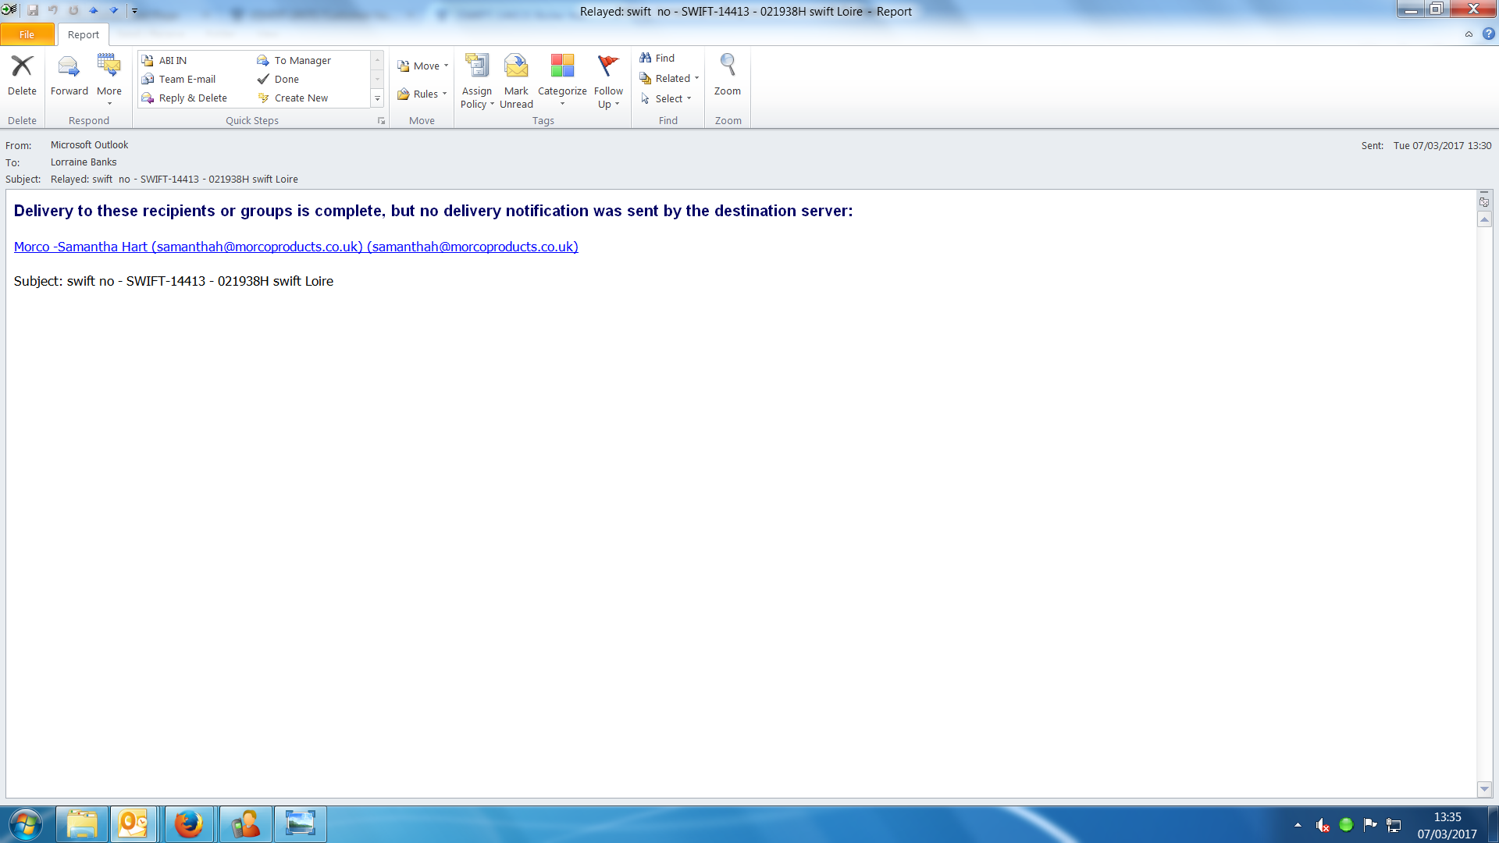The height and width of the screenshot is (843, 1499).
Task: Select the Report ribbon tab
Action: pyautogui.click(x=83, y=34)
